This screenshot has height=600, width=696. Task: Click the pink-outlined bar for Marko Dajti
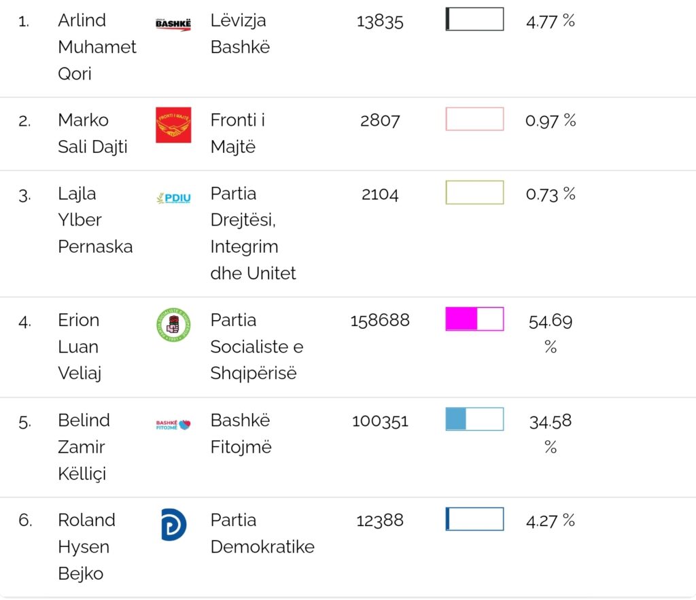(474, 119)
